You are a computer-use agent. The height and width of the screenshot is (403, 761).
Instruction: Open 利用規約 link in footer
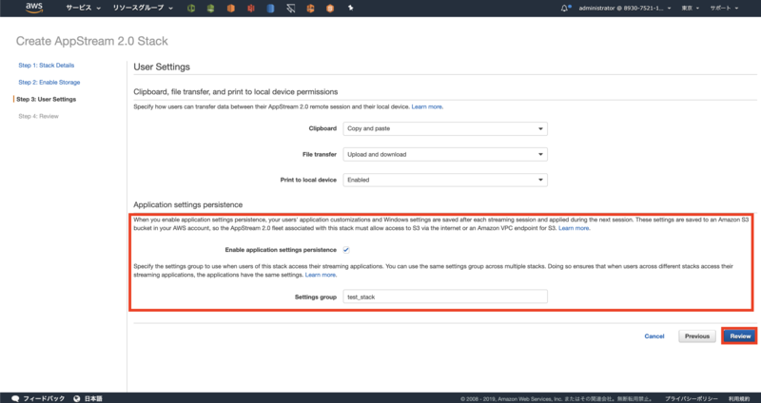740,398
